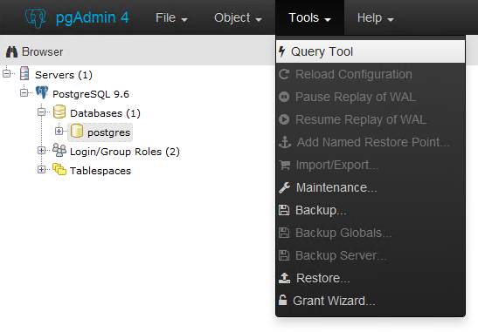Collapse the Servers tree node
This screenshot has width=478, height=332.
7,73
